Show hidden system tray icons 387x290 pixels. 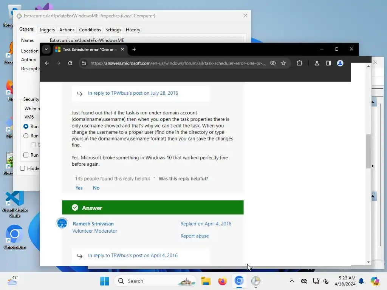pos(292,281)
